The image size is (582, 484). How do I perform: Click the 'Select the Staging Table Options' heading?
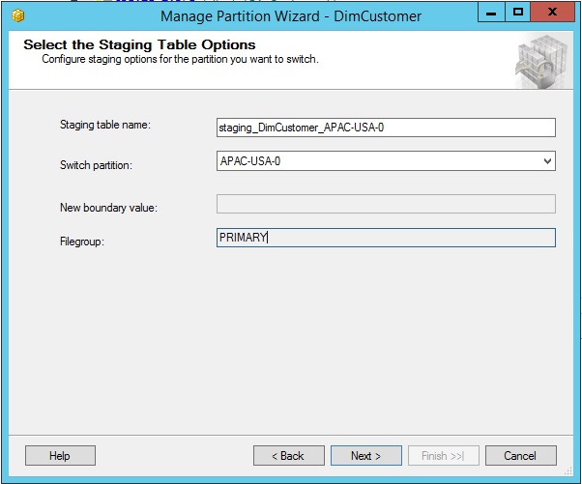139,44
